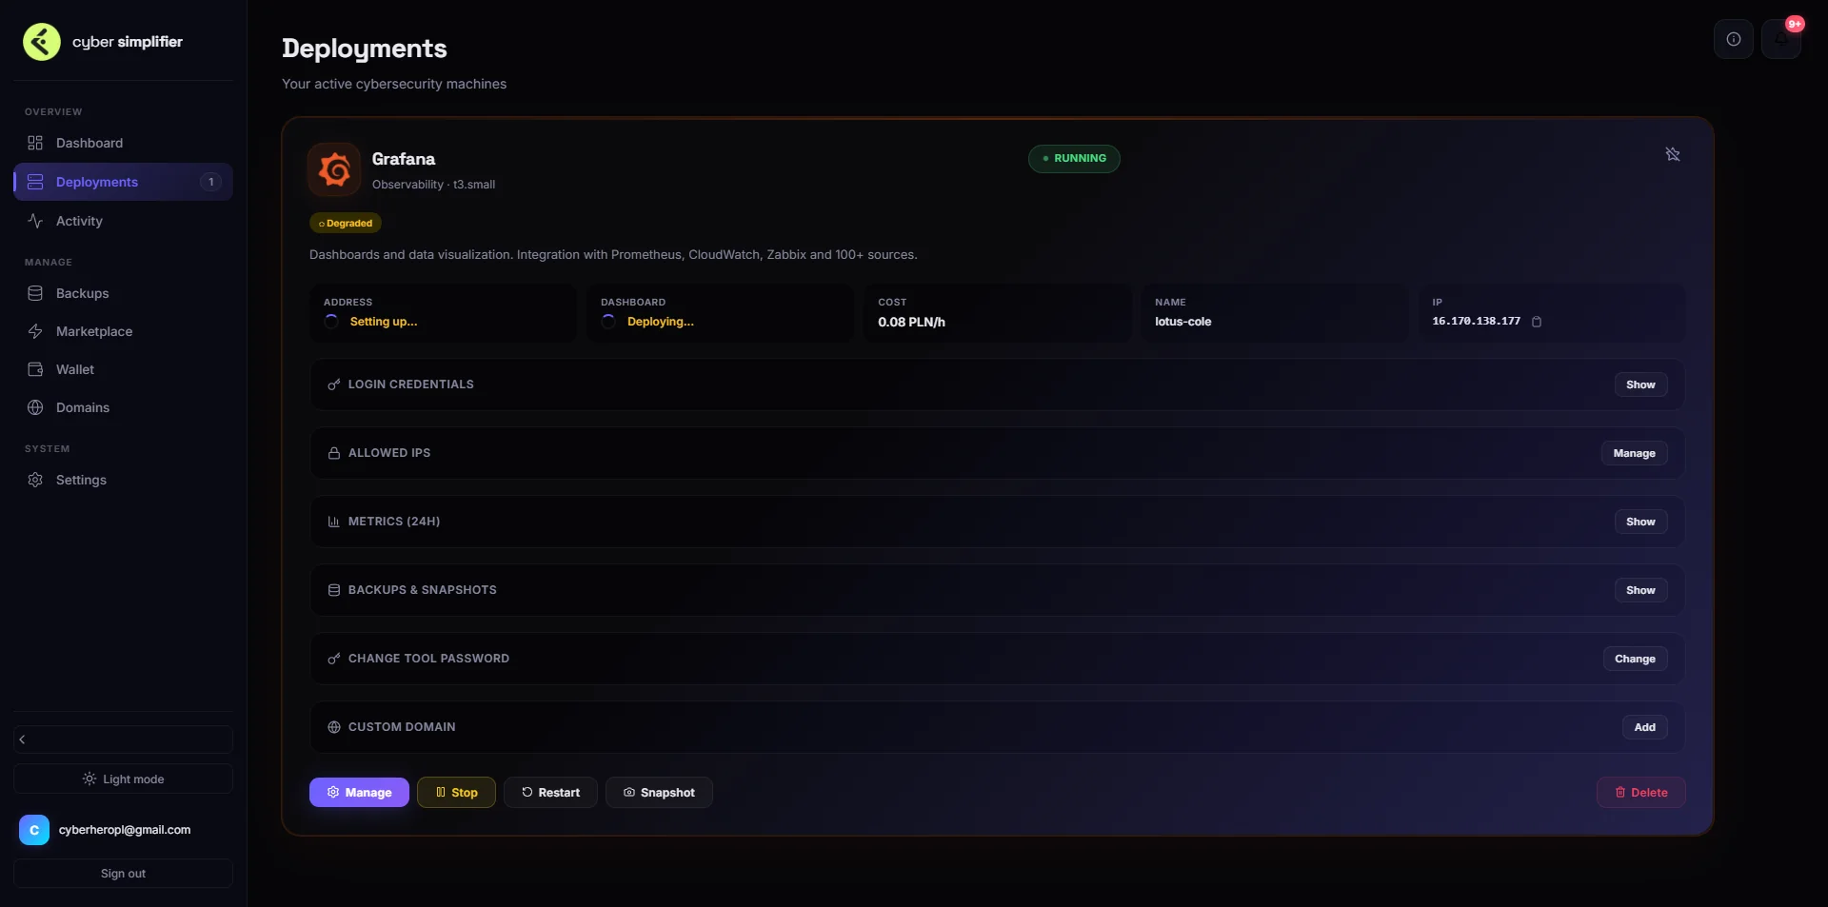Click the LOGIN CREDENTIALS section label
1828x907 pixels.
(x=411, y=384)
